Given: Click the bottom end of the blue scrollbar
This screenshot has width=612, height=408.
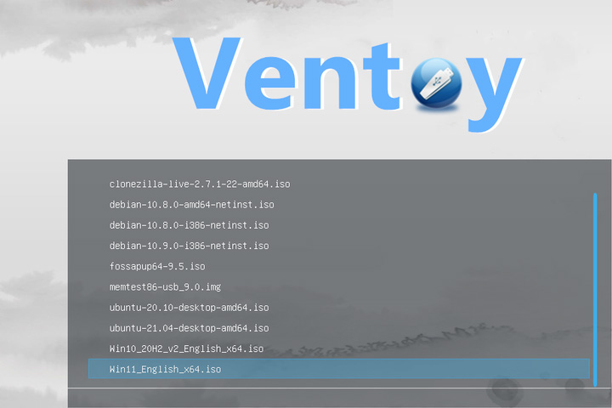Looking at the screenshot, I should coord(595,384).
